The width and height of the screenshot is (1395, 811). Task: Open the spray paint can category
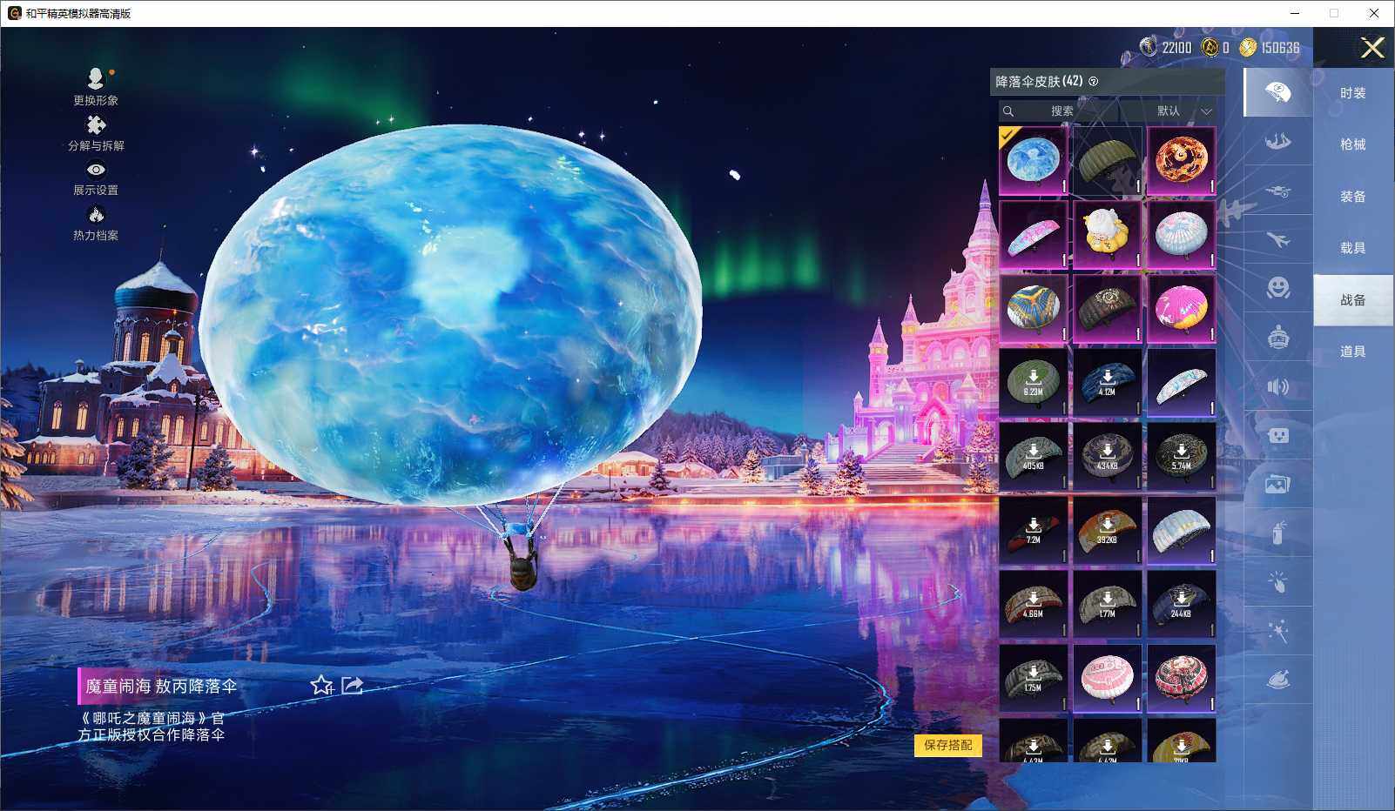[x=1277, y=533]
